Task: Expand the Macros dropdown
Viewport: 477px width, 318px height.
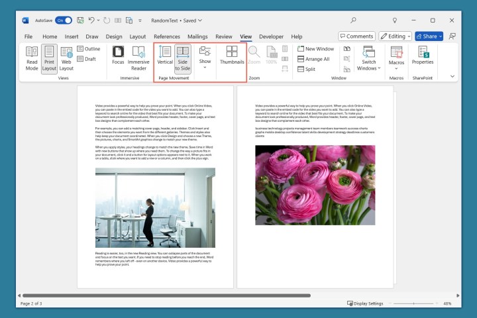Action: click(x=396, y=58)
